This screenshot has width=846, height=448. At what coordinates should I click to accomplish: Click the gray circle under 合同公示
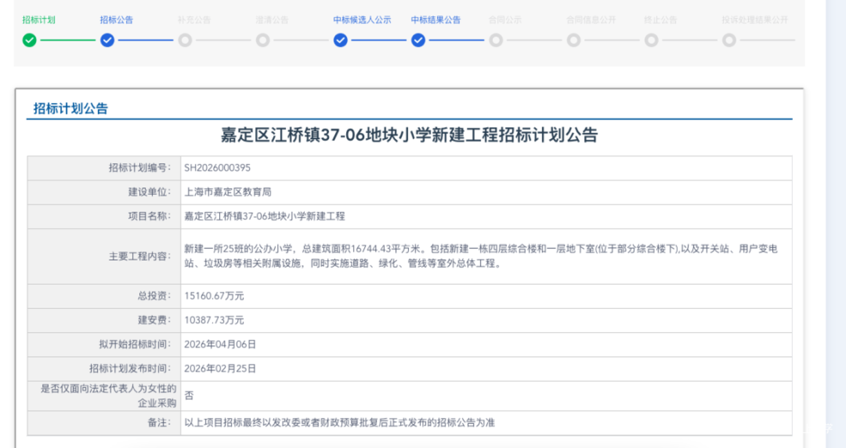click(x=496, y=40)
